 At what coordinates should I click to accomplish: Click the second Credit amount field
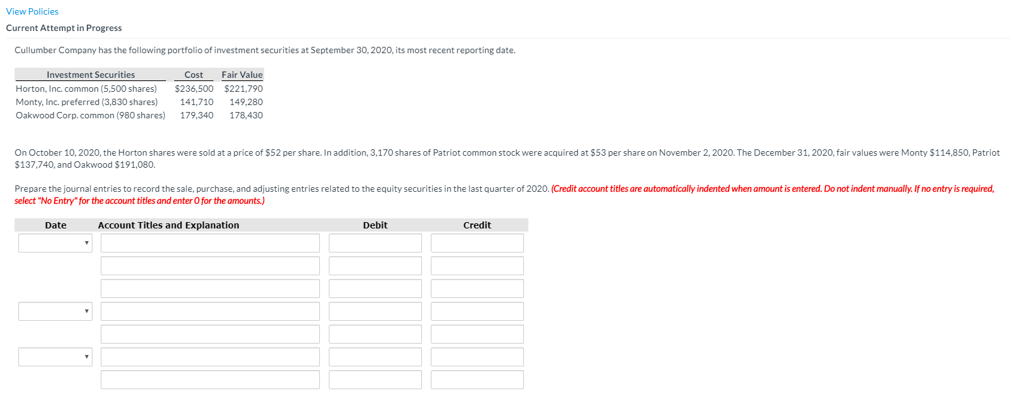point(477,265)
